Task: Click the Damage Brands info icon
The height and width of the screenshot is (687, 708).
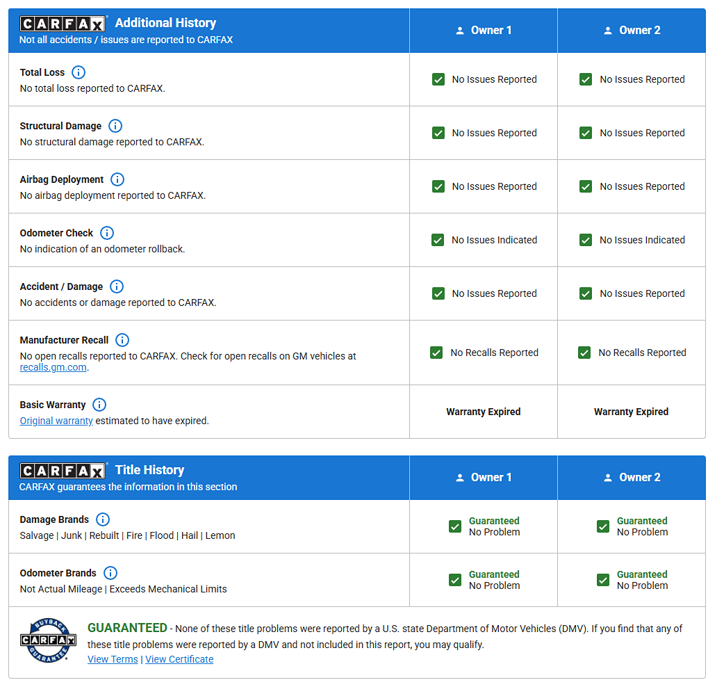Action: [103, 519]
